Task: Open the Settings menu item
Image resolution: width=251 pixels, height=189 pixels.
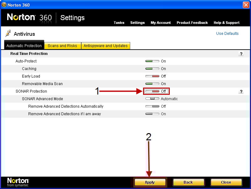Action: (x=137, y=23)
